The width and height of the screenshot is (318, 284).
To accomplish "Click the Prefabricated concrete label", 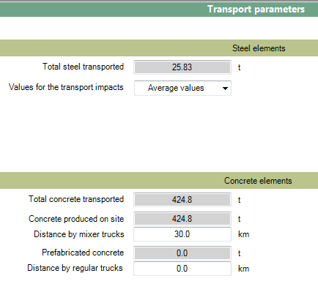I will (x=83, y=253).
